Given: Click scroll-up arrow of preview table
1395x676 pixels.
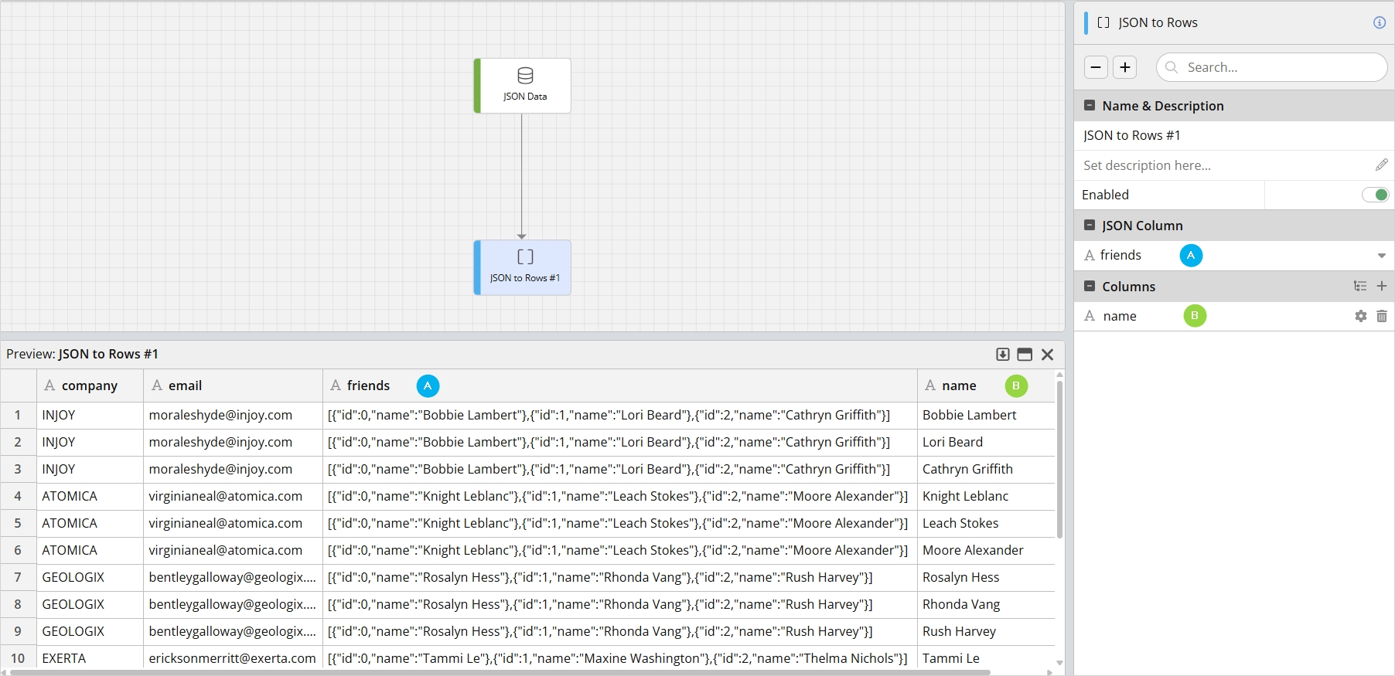Looking at the screenshot, I should [x=1059, y=375].
